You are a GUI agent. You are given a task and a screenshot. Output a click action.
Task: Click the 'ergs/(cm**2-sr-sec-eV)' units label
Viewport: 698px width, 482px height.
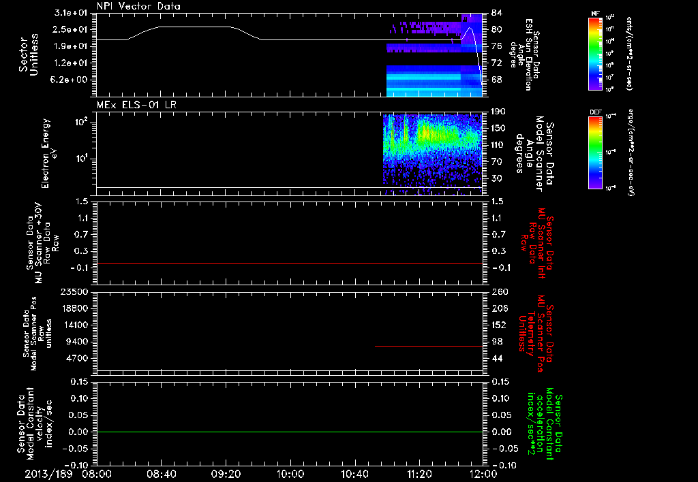[631, 152]
